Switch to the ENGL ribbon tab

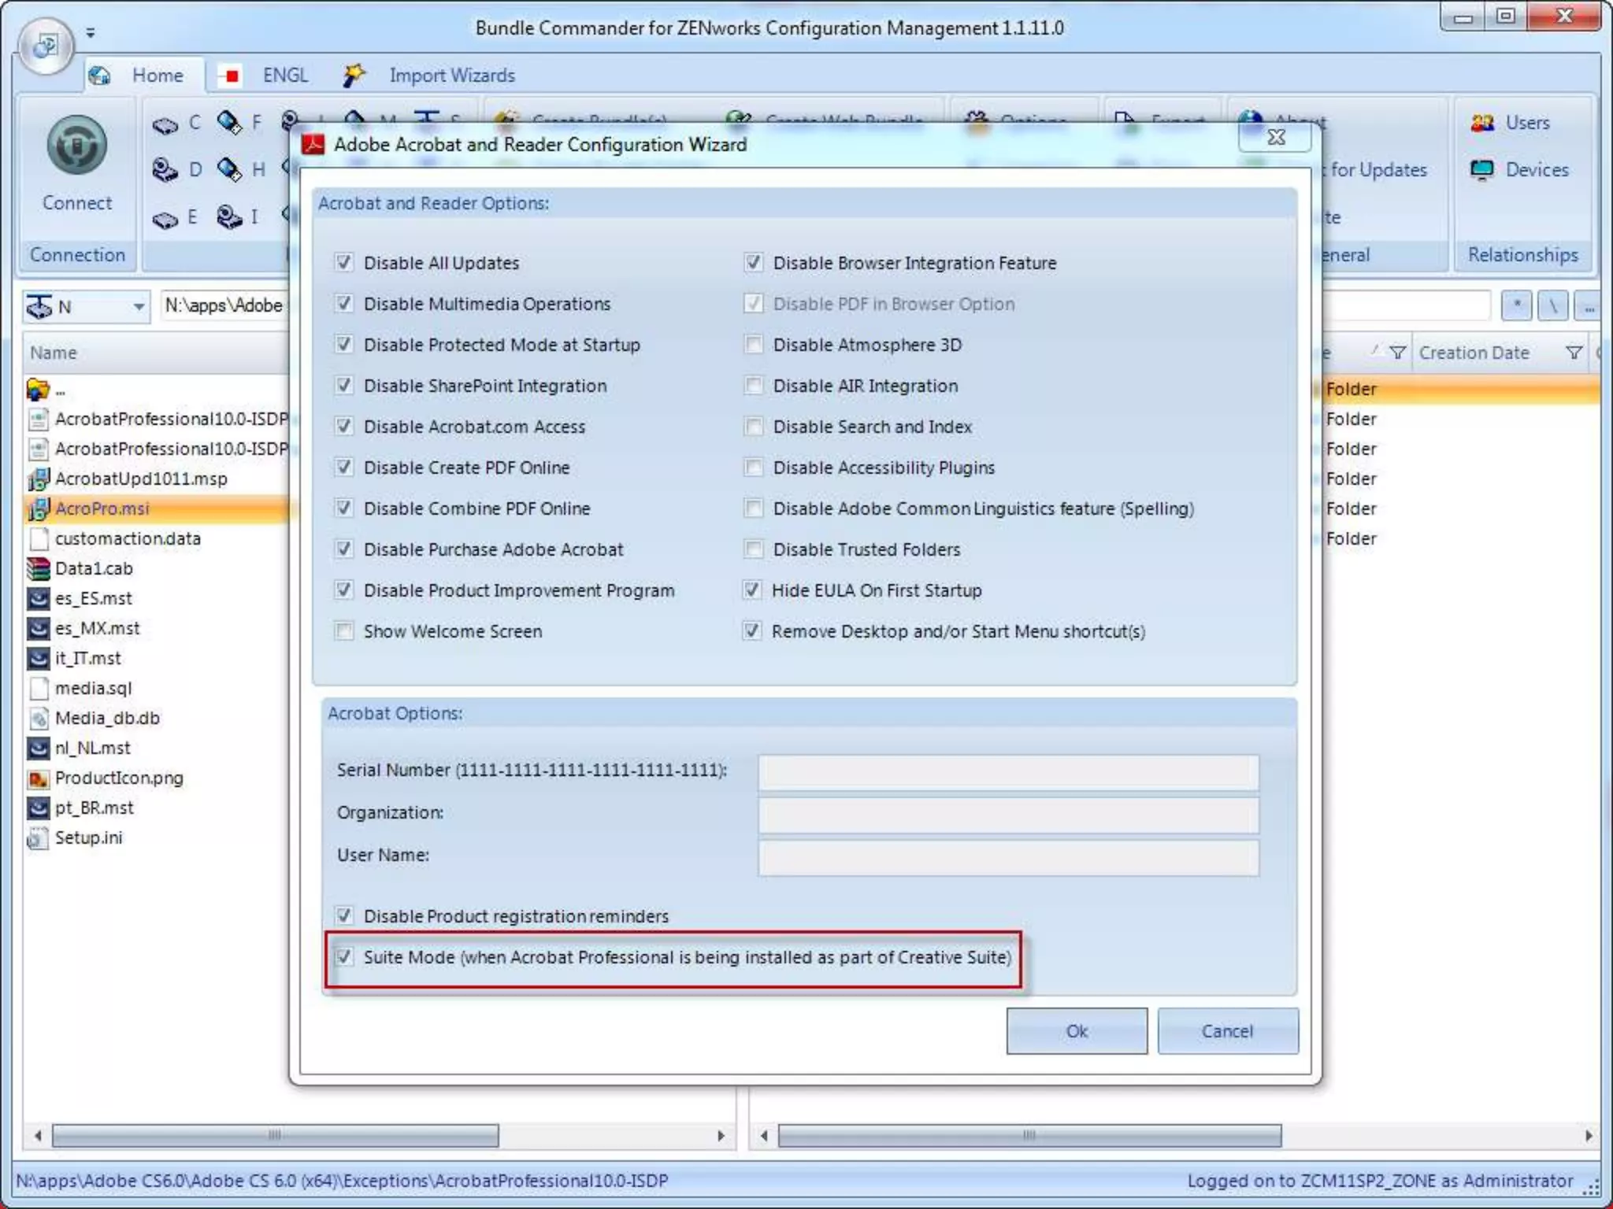[x=284, y=76]
